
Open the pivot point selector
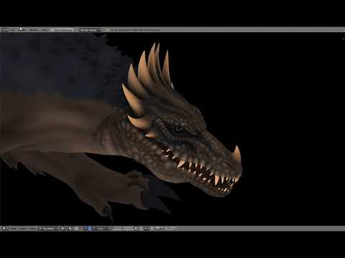point(71,229)
